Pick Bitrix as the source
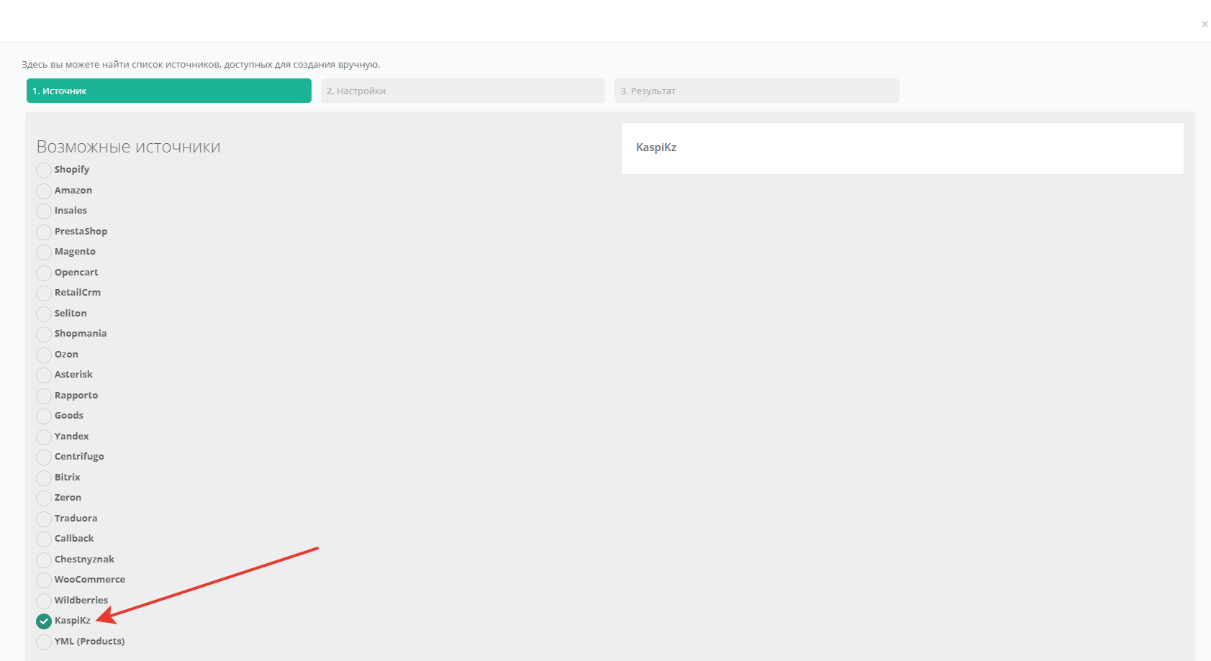 click(44, 478)
